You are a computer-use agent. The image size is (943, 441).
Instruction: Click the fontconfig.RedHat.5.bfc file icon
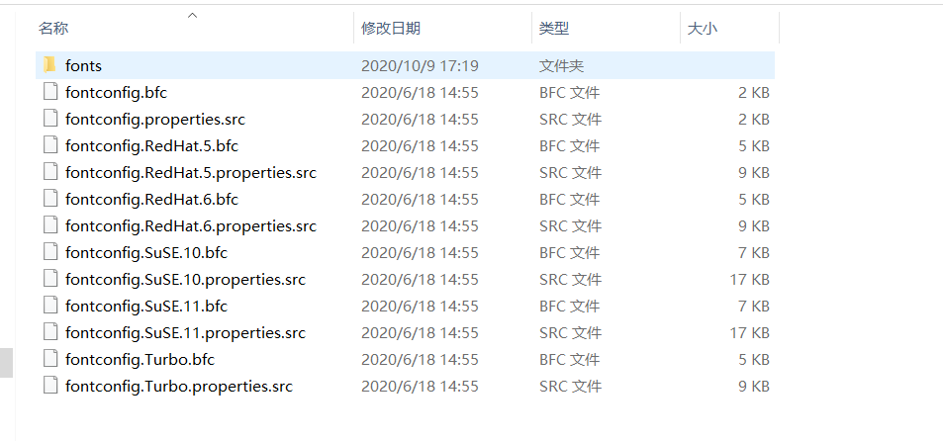click(50, 145)
